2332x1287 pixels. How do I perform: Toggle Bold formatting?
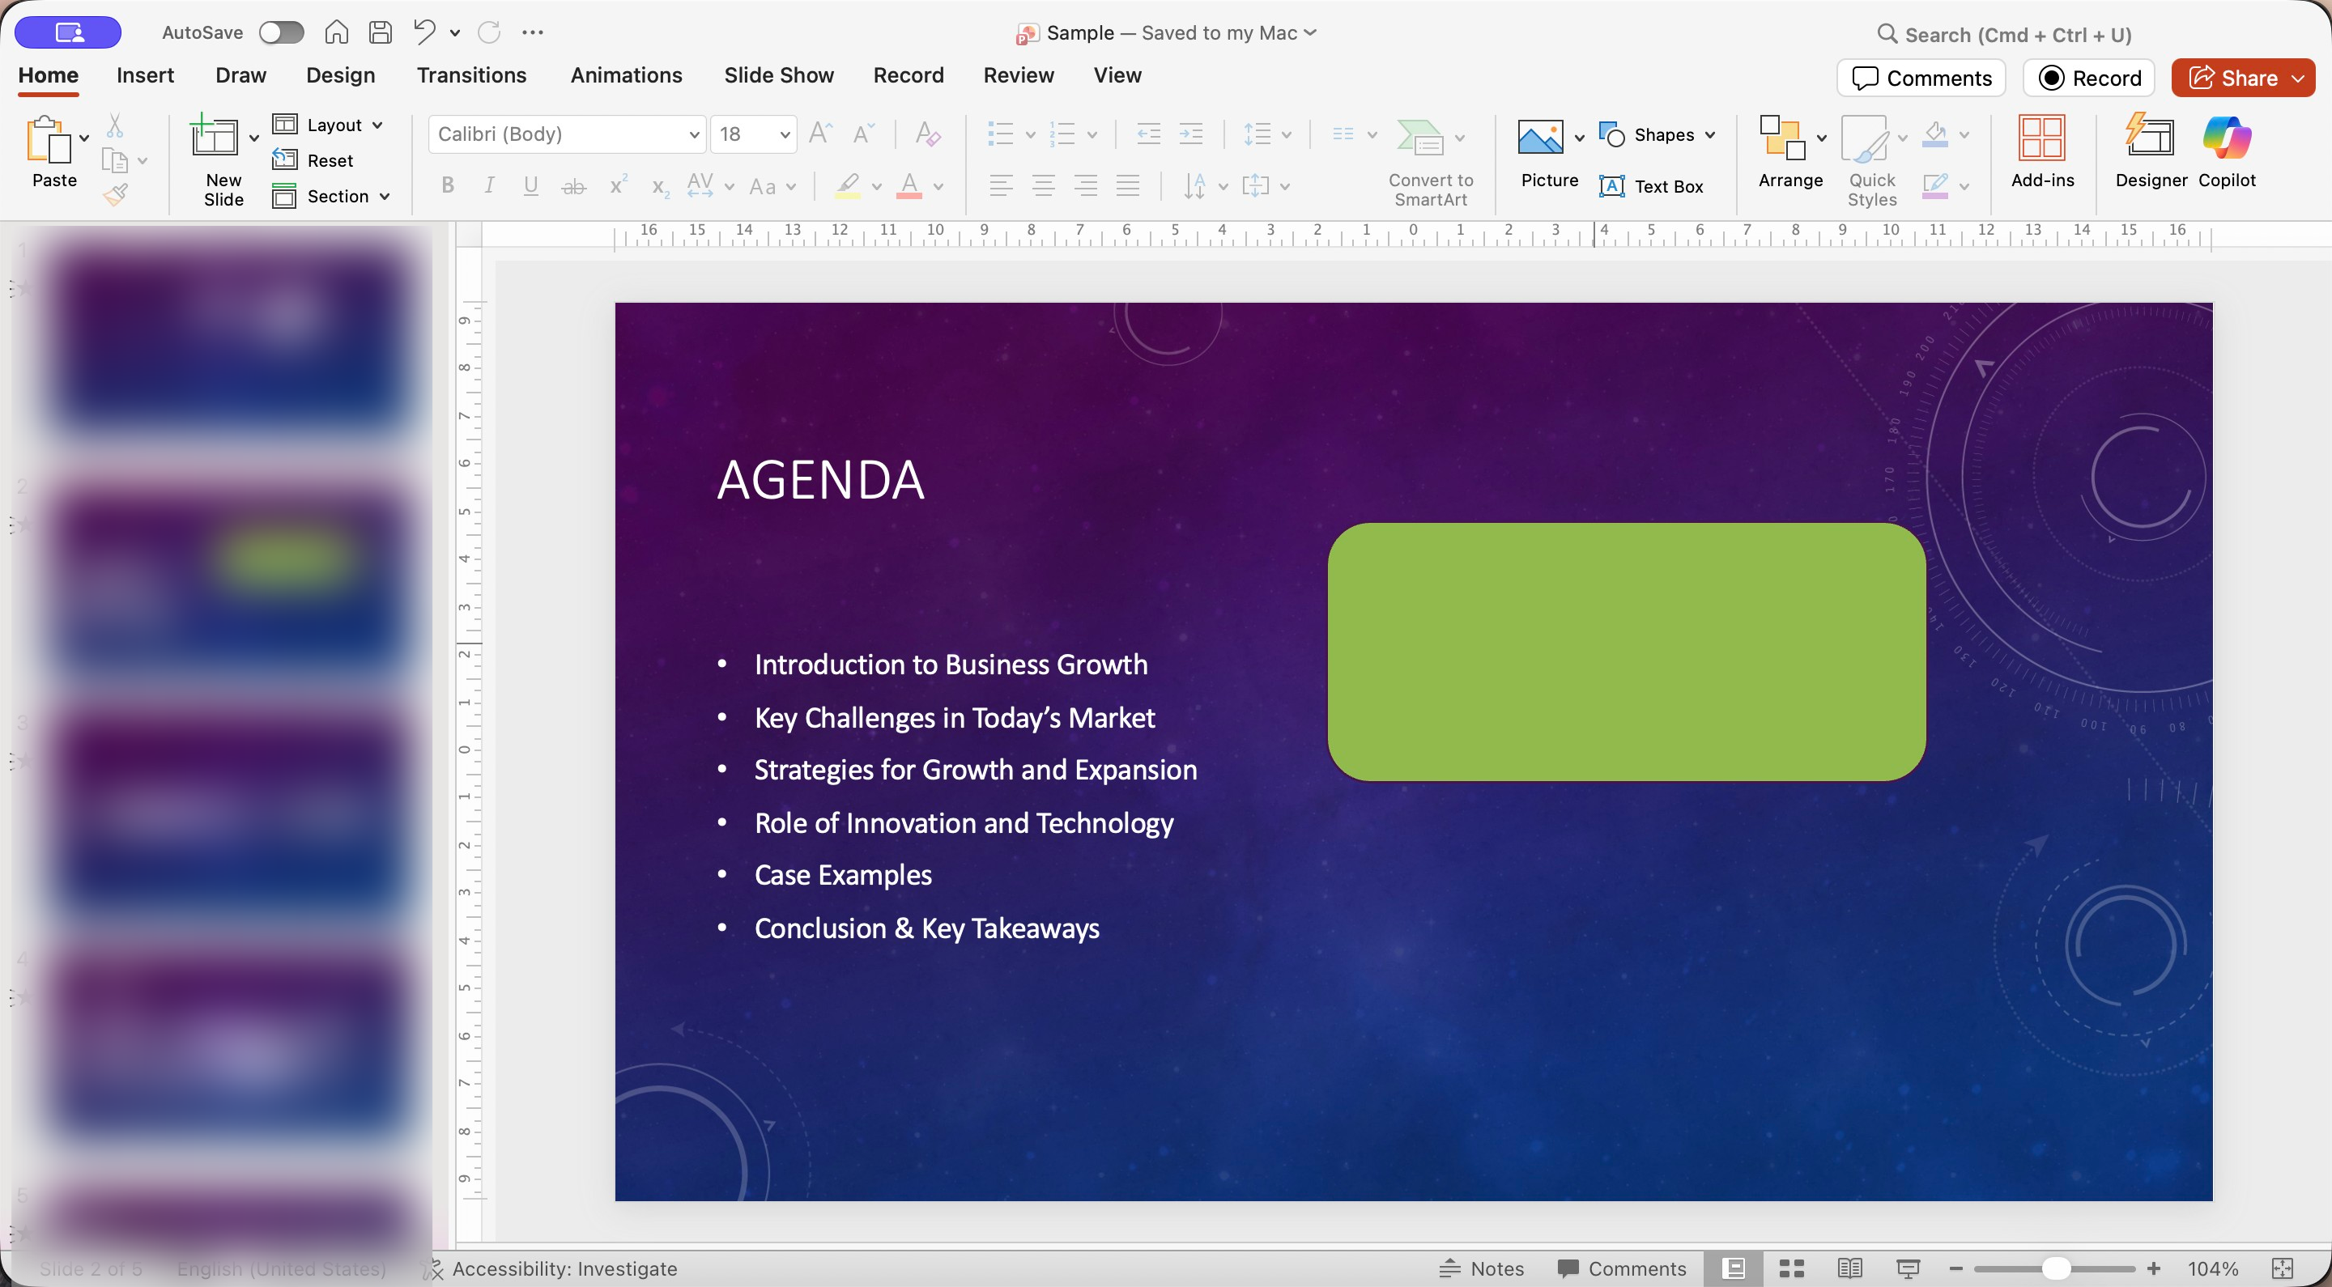(447, 185)
